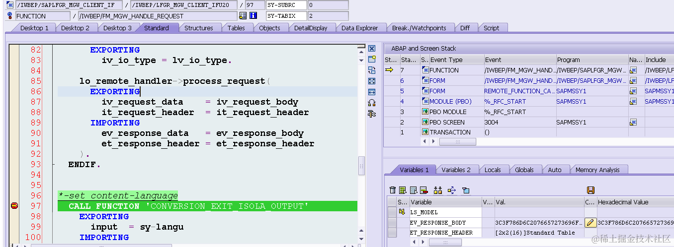Viewport: 674px width, 247px height.
Task: Click the event icon next to FUNCTION field
Action: click(10, 16)
